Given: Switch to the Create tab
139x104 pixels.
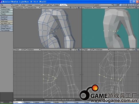Looking at the screenshot, I should pyautogui.click(x=16, y=5).
